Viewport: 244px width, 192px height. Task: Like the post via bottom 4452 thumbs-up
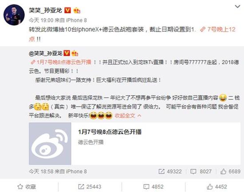coord(217,187)
